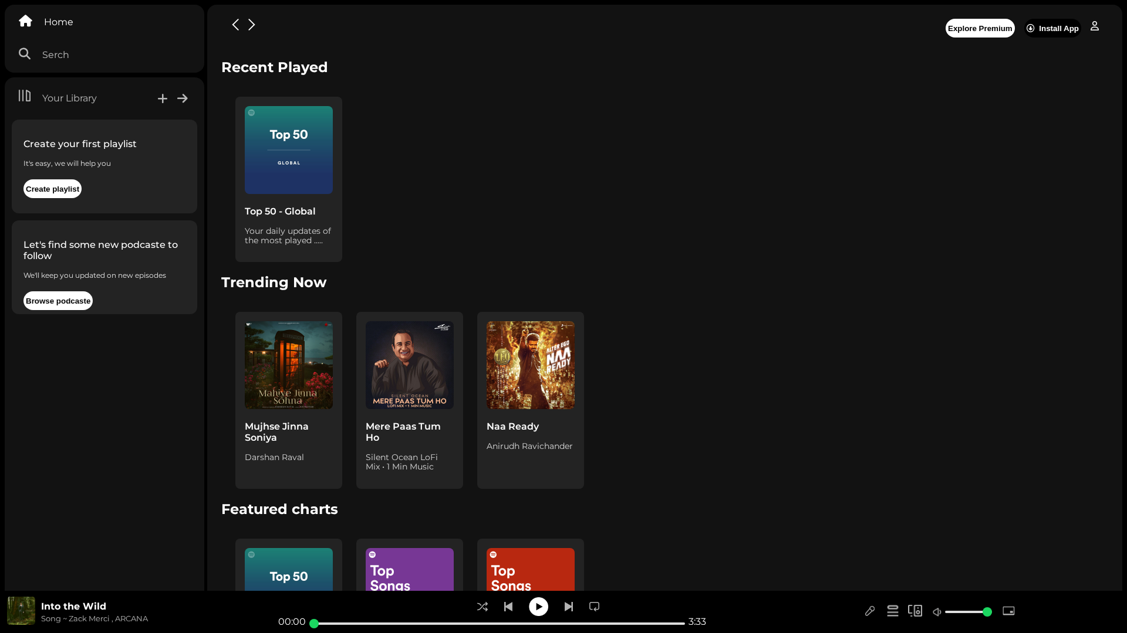Open the purple Top Songs chart
Image resolution: width=1127 pixels, height=633 pixels.
tap(410, 569)
